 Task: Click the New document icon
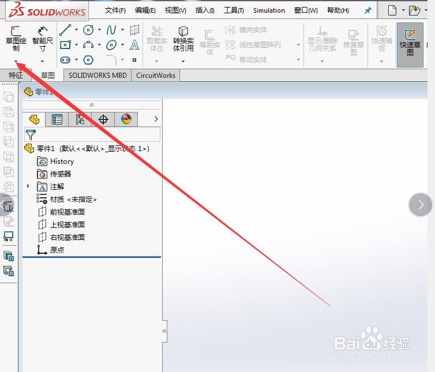(x=392, y=10)
